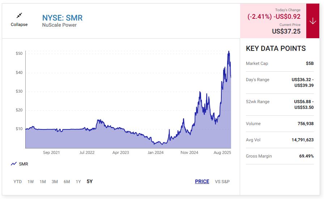Select the YTD time range

tap(18, 181)
